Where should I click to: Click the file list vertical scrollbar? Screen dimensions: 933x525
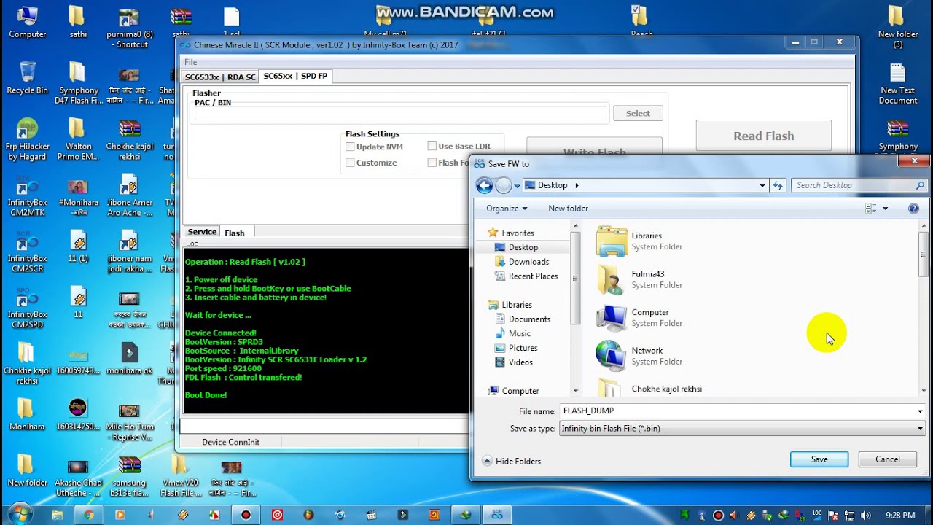(x=923, y=310)
